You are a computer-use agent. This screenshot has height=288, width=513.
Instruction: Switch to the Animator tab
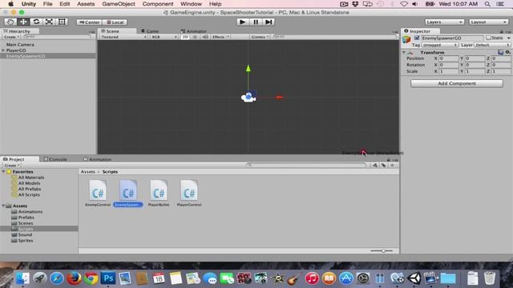point(193,31)
